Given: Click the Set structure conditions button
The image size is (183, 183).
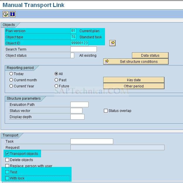Looking at the screenshot, I should tap(136, 61).
